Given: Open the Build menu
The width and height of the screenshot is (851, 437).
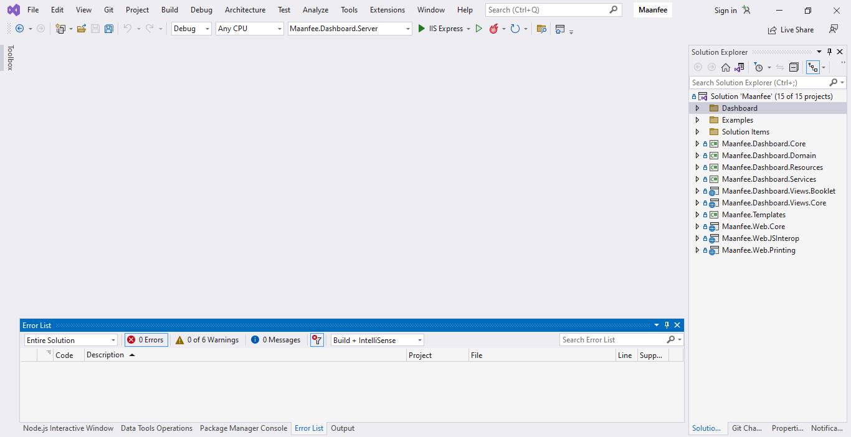Looking at the screenshot, I should pos(169,10).
